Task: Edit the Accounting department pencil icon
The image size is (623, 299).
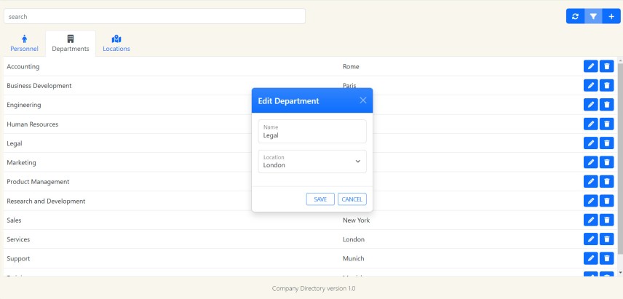Action: (x=590, y=66)
